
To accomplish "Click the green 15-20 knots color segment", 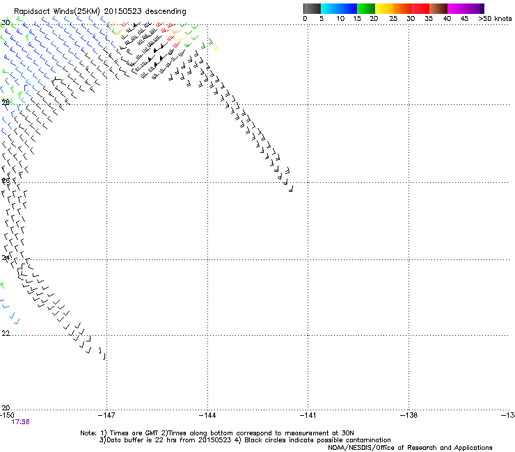I will [x=366, y=8].
